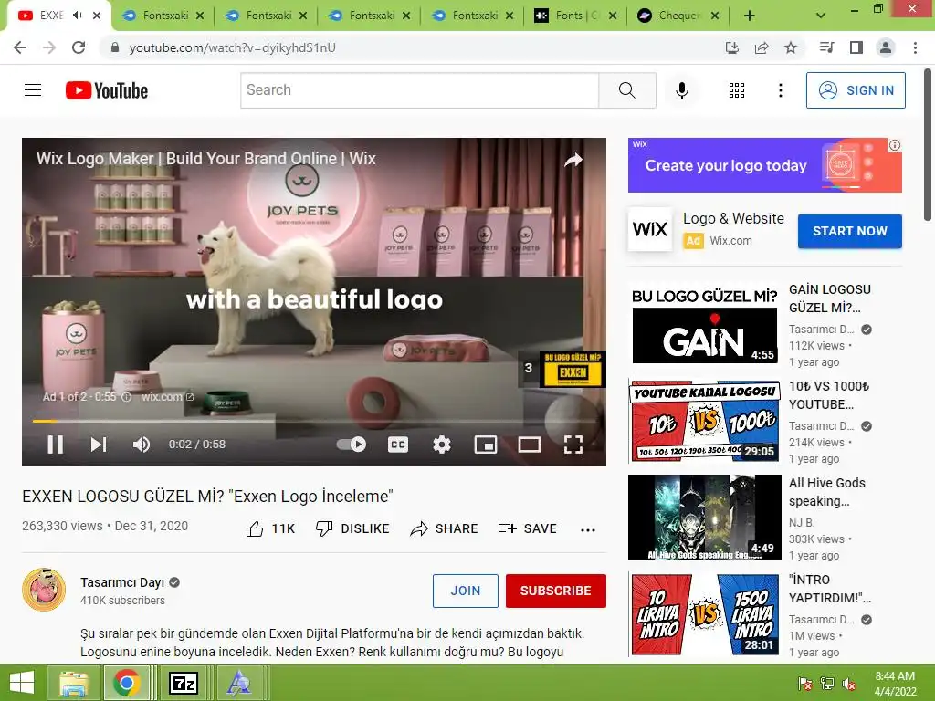Click START NOW on the Wix ad
Viewport: 935px width, 701px height.
click(x=850, y=231)
